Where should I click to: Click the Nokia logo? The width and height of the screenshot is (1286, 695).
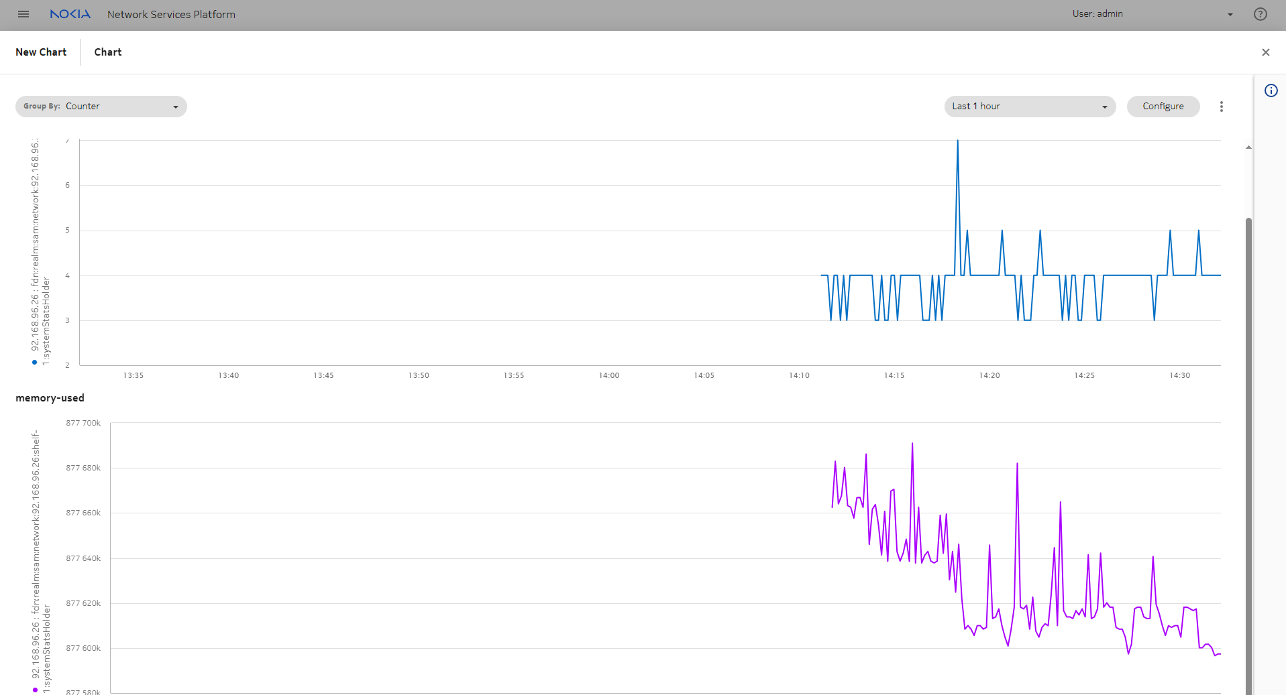coord(70,14)
